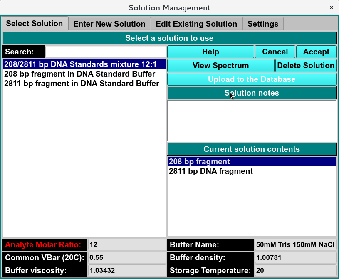
Task: Click the Help button
Action: coord(210,52)
